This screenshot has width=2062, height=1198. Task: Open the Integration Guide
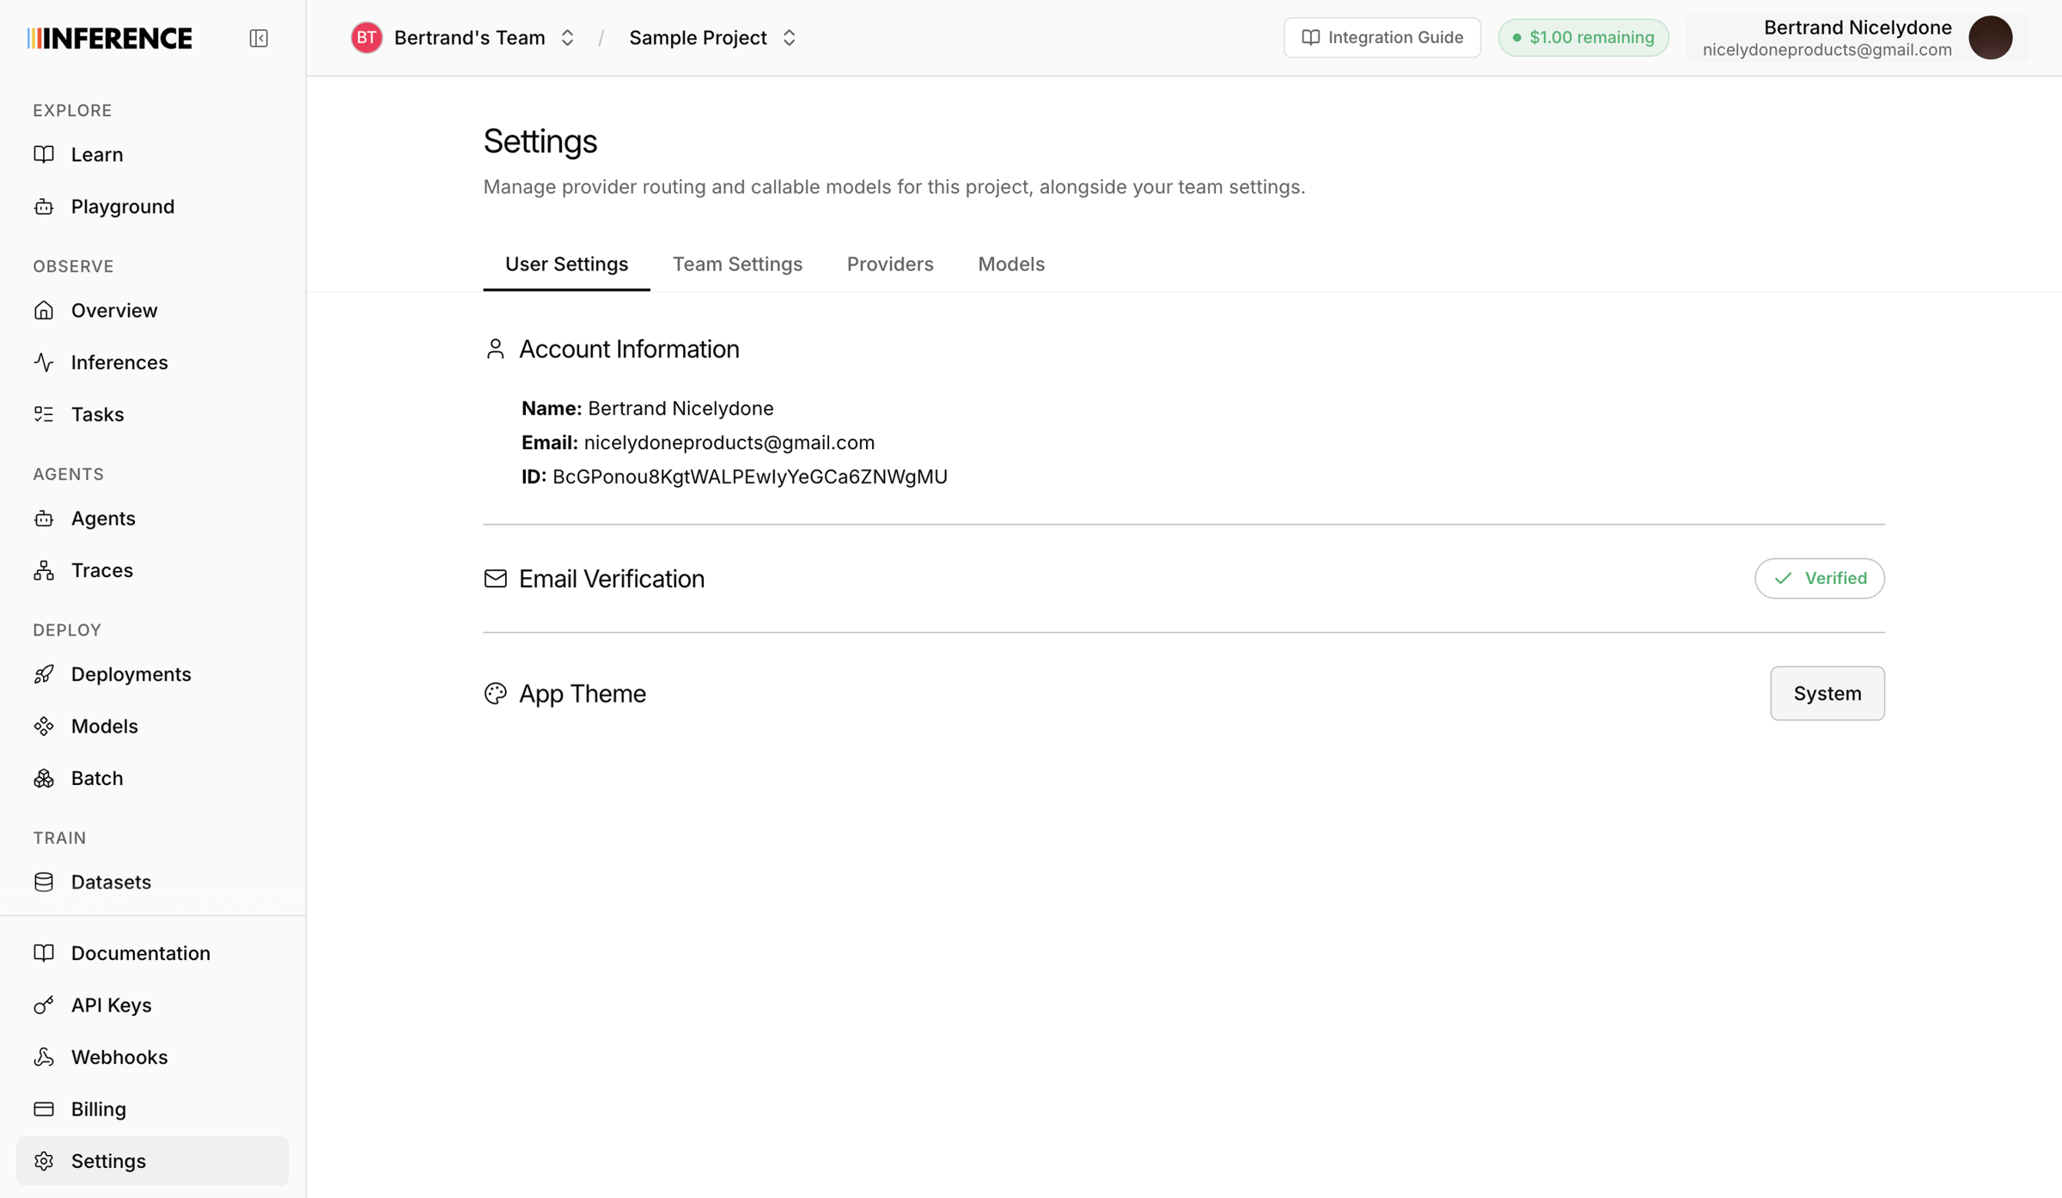pyautogui.click(x=1382, y=38)
